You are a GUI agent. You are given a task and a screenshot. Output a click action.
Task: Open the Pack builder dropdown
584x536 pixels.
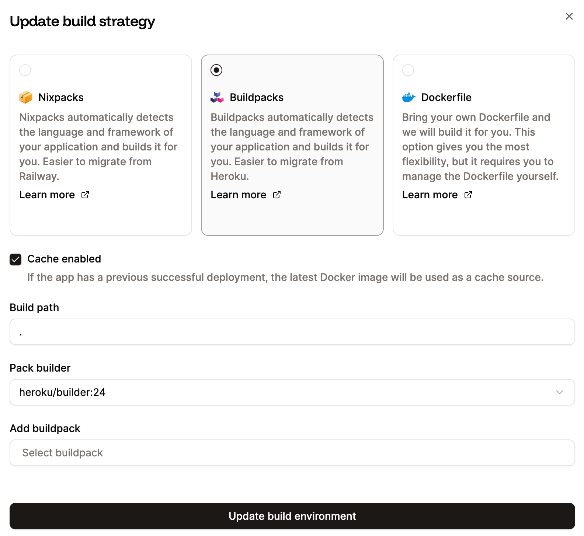click(x=292, y=392)
